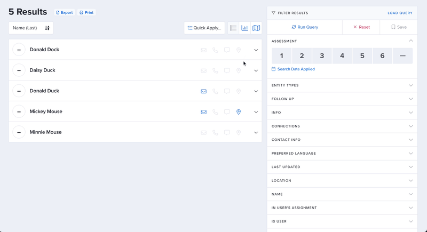Click the Print button
The width and height of the screenshot is (427, 232).
pyautogui.click(x=86, y=12)
